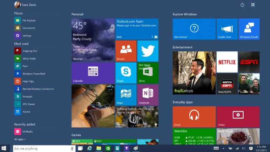Open the volume control in the tray
The height and width of the screenshot is (152, 270).
point(243,148)
